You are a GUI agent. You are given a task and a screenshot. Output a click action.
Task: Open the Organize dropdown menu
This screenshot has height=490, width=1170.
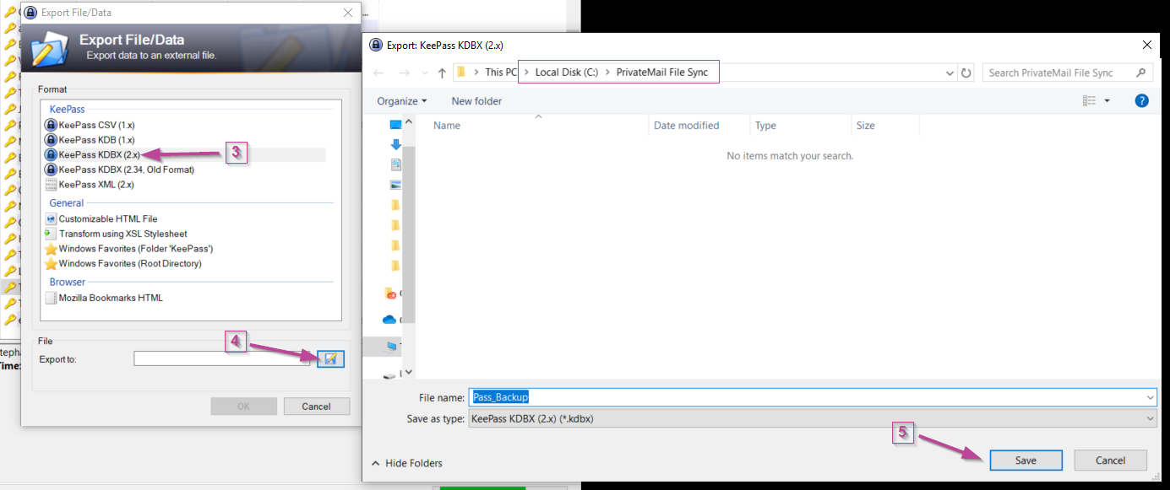(x=402, y=101)
